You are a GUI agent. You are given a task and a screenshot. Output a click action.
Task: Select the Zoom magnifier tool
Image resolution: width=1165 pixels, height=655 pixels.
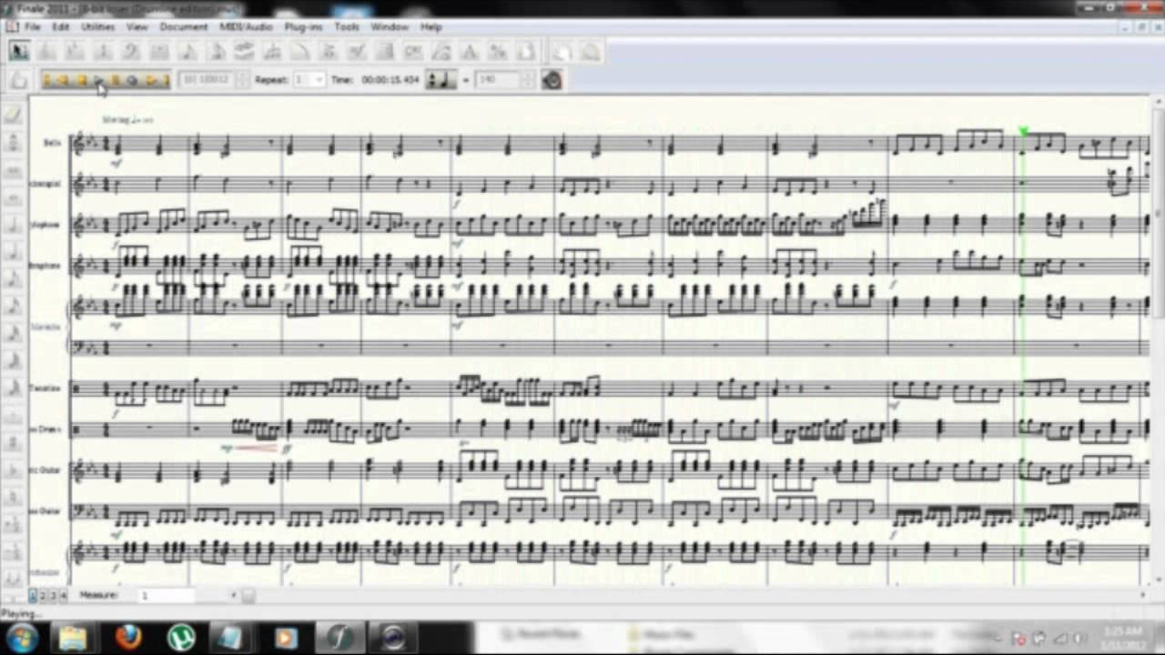pyautogui.click(x=591, y=52)
